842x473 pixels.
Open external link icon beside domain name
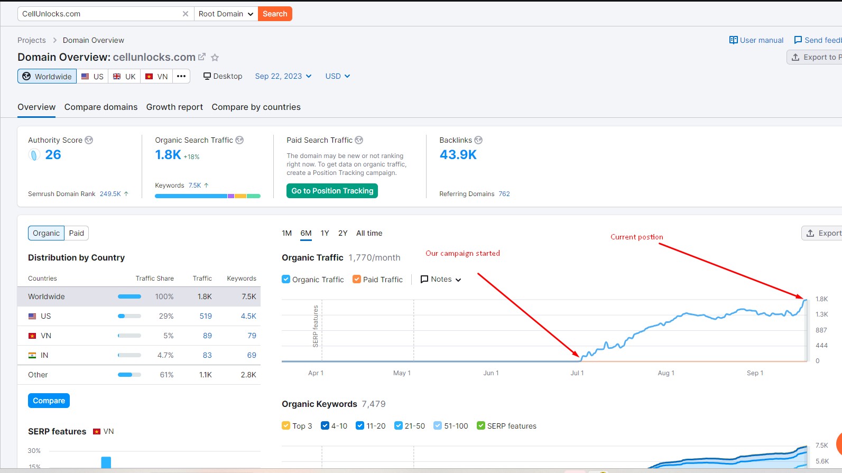coord(202,57)
